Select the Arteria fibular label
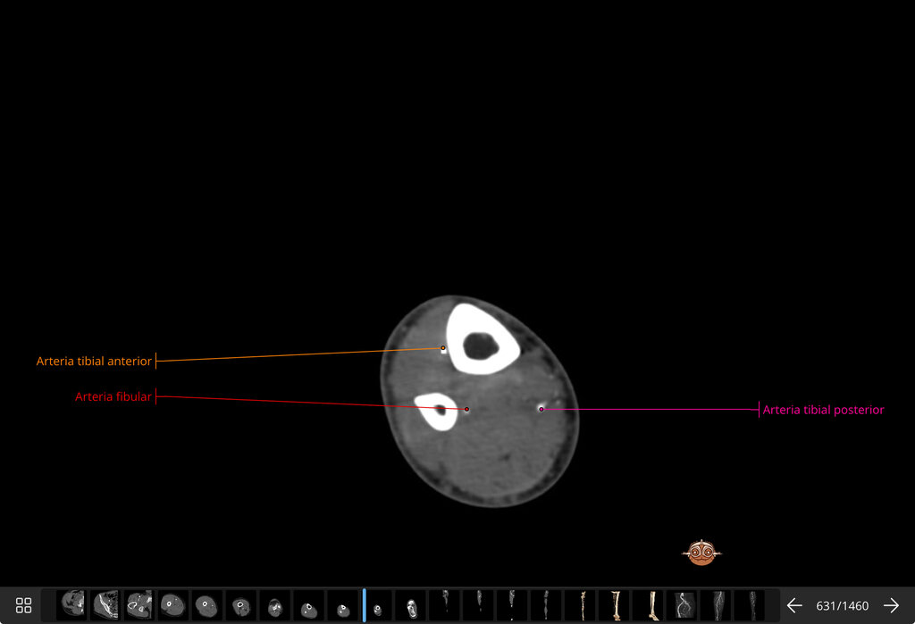 113,396
